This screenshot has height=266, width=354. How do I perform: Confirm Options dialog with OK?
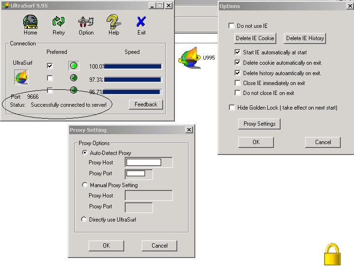(256, 142)
